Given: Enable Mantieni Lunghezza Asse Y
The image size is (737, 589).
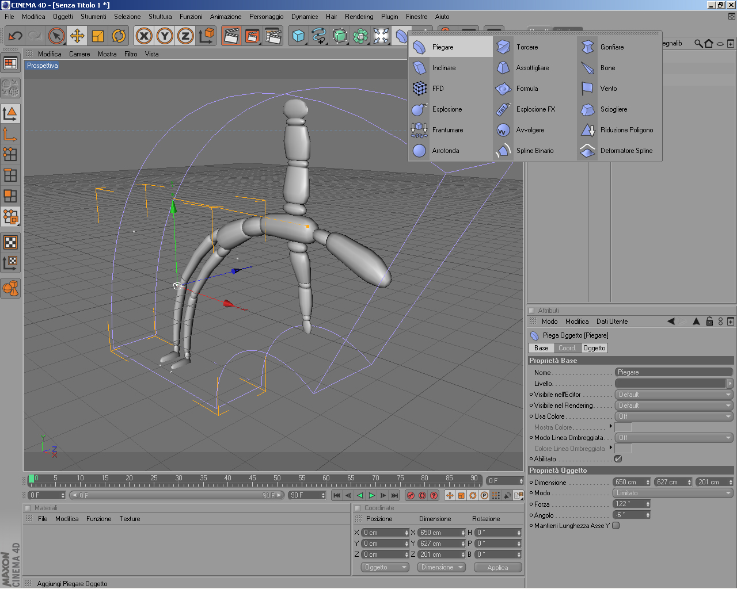Looking at the screenshot, I should pos(616,526).
